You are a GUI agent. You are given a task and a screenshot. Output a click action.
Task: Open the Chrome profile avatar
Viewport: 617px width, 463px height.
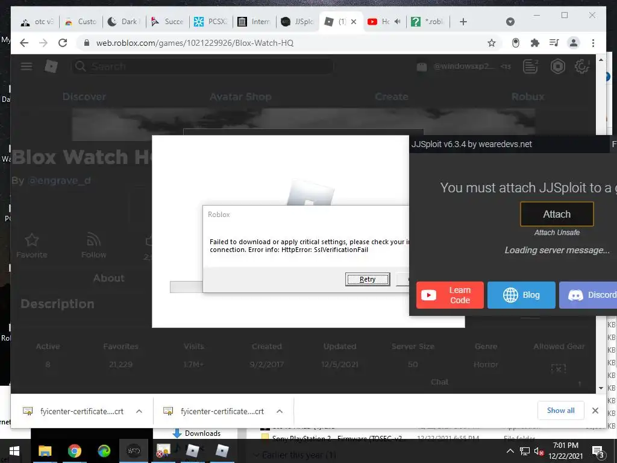pos(574,43)
